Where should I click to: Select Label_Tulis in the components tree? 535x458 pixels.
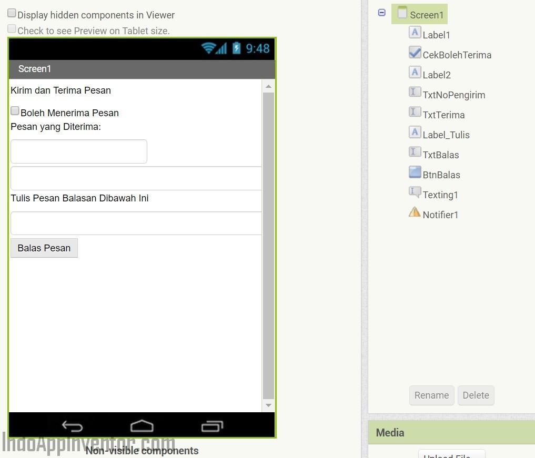point(446,135)
